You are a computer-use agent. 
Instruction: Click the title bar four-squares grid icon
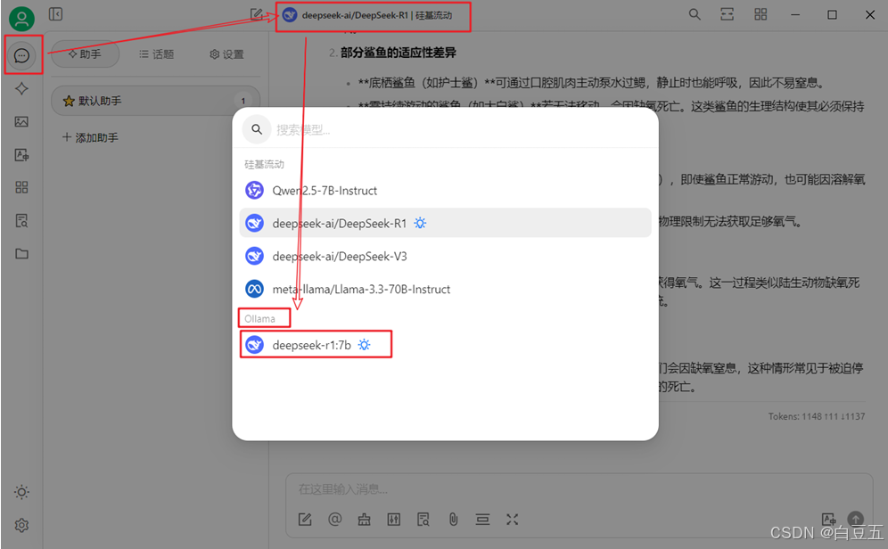(x=761, y=14)
